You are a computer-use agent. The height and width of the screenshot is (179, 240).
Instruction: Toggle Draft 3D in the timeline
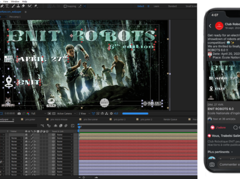pyautogui.click(x=49, y=126)
